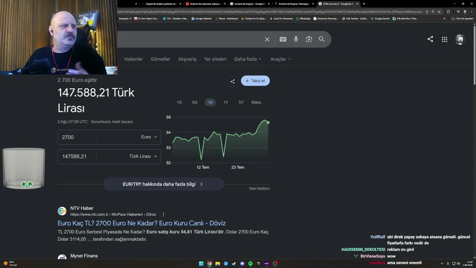Open the browser extensions puzzle icon
Image resolution: width=476 pixels, height=268 pixels.
tap(448, 12)
